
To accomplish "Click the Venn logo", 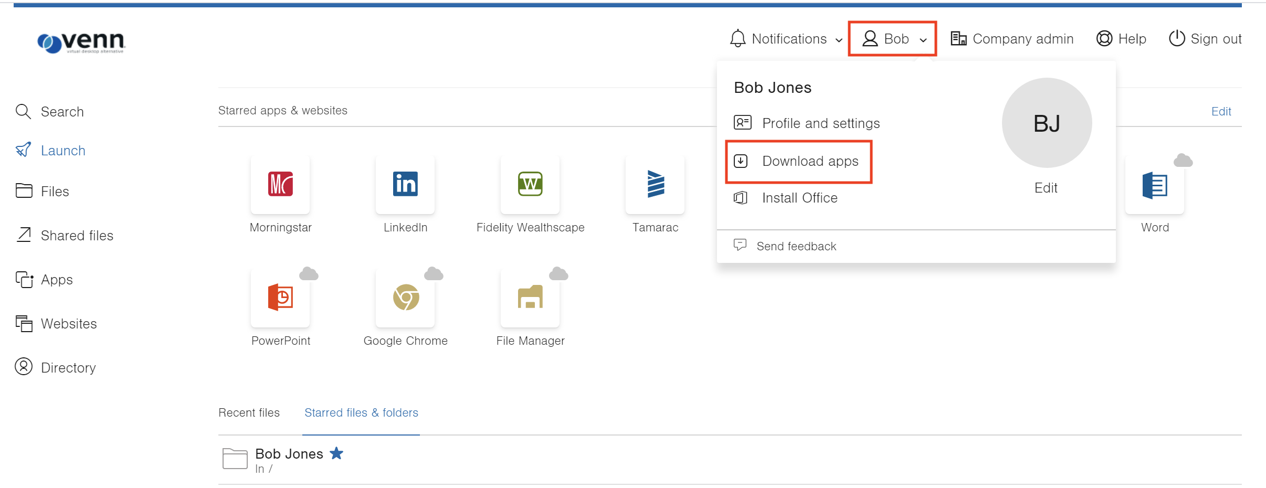I will pyautogui.click(x=81, y=42).
